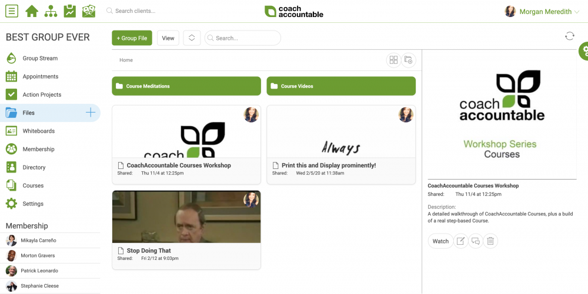The height and width of the screenshot is (294, 588).
Task: Click the Action Projects checkmark icon
Action: (x=11, y=94)
